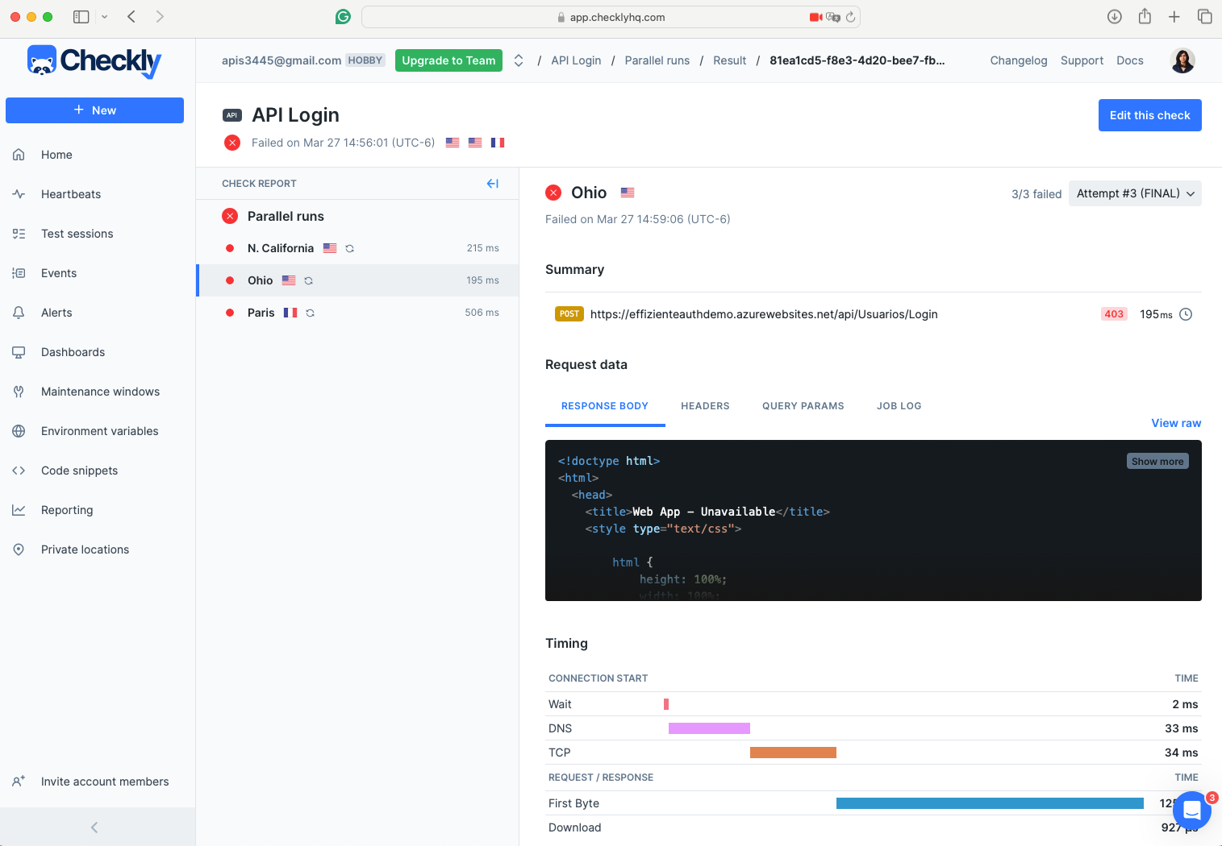The image size is (1222, 846).
Task: Open Code snippets
Action: click(79, 471)
